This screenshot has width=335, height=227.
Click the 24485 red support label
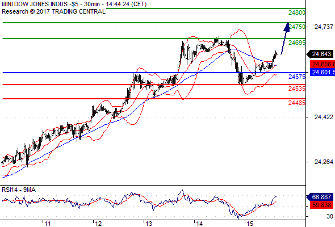[x=297, y=103]
